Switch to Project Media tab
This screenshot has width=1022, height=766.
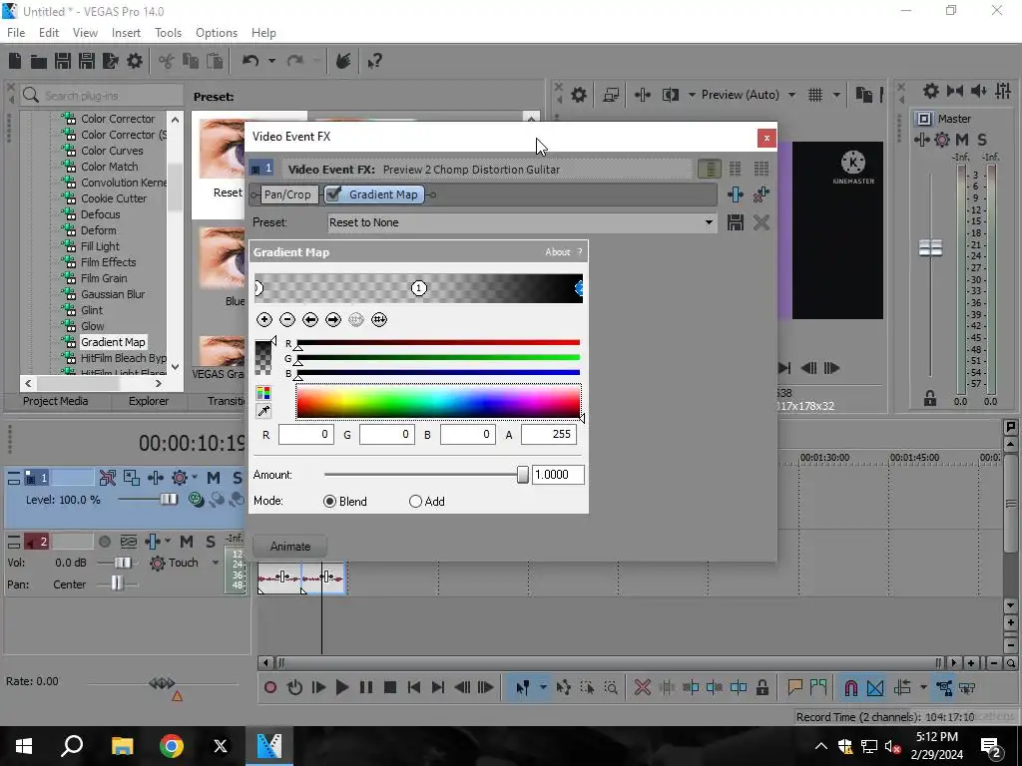(56, 401)
